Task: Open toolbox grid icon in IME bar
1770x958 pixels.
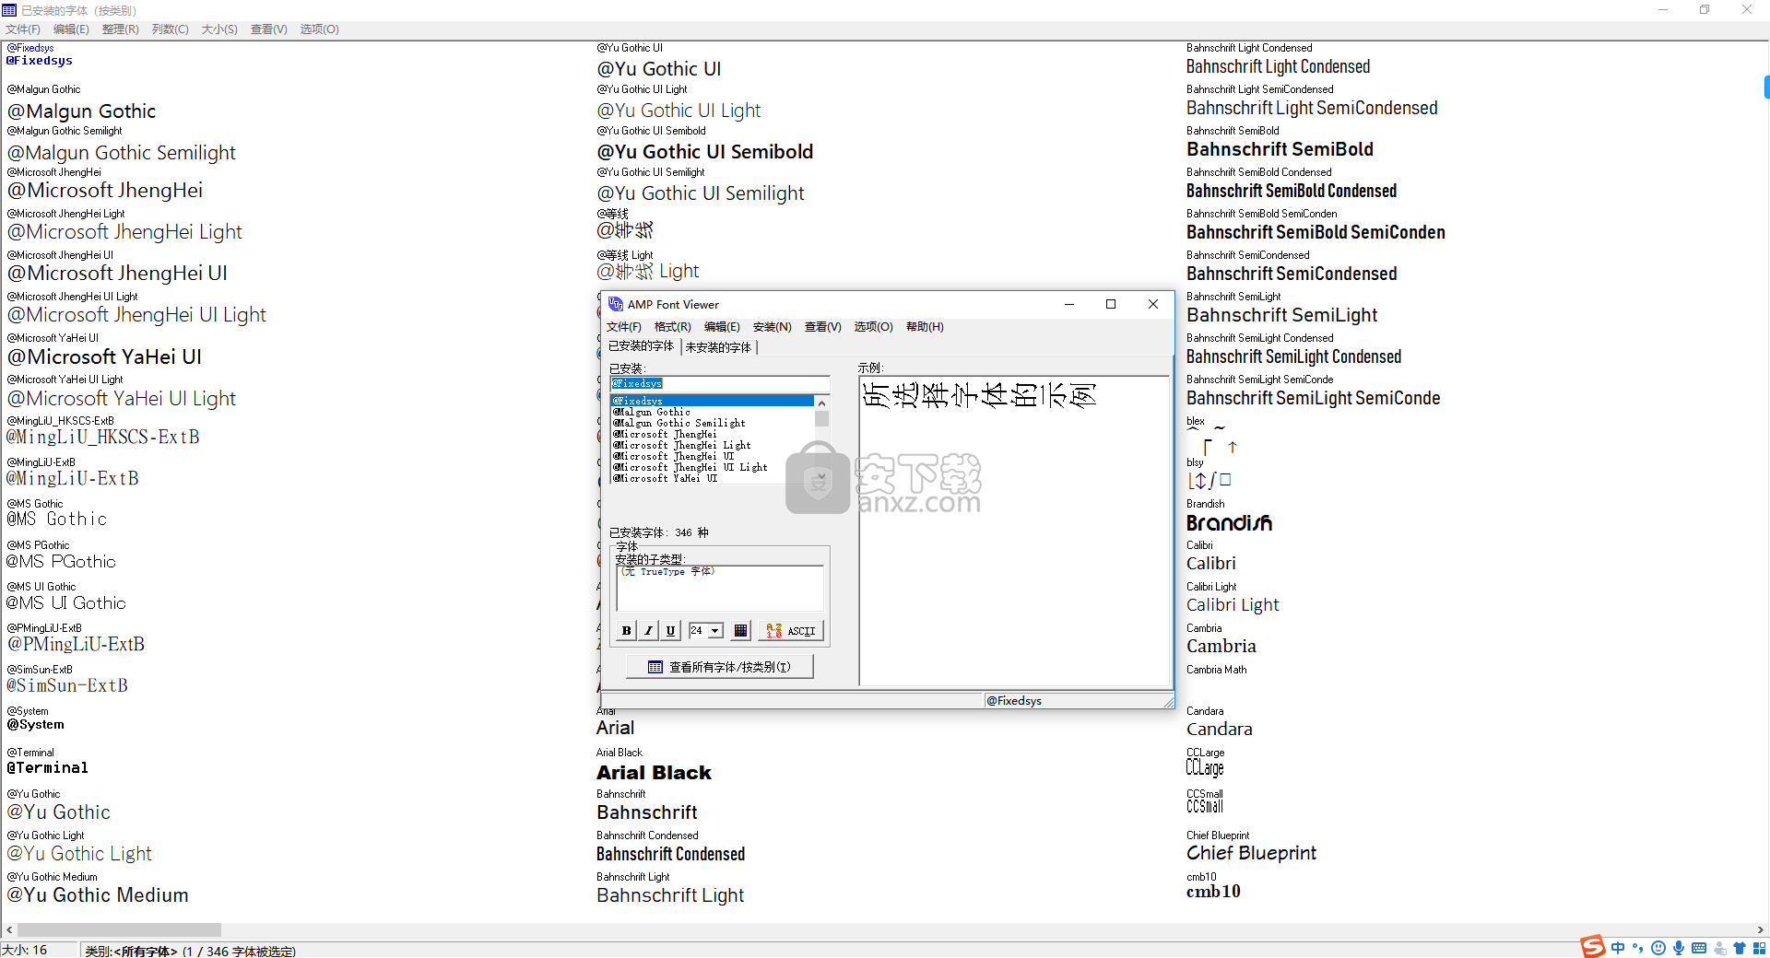Action: point(1759,948)
